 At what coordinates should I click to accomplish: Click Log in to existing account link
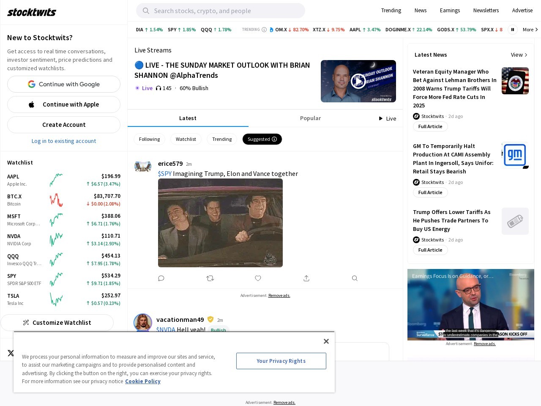[64, 141]
